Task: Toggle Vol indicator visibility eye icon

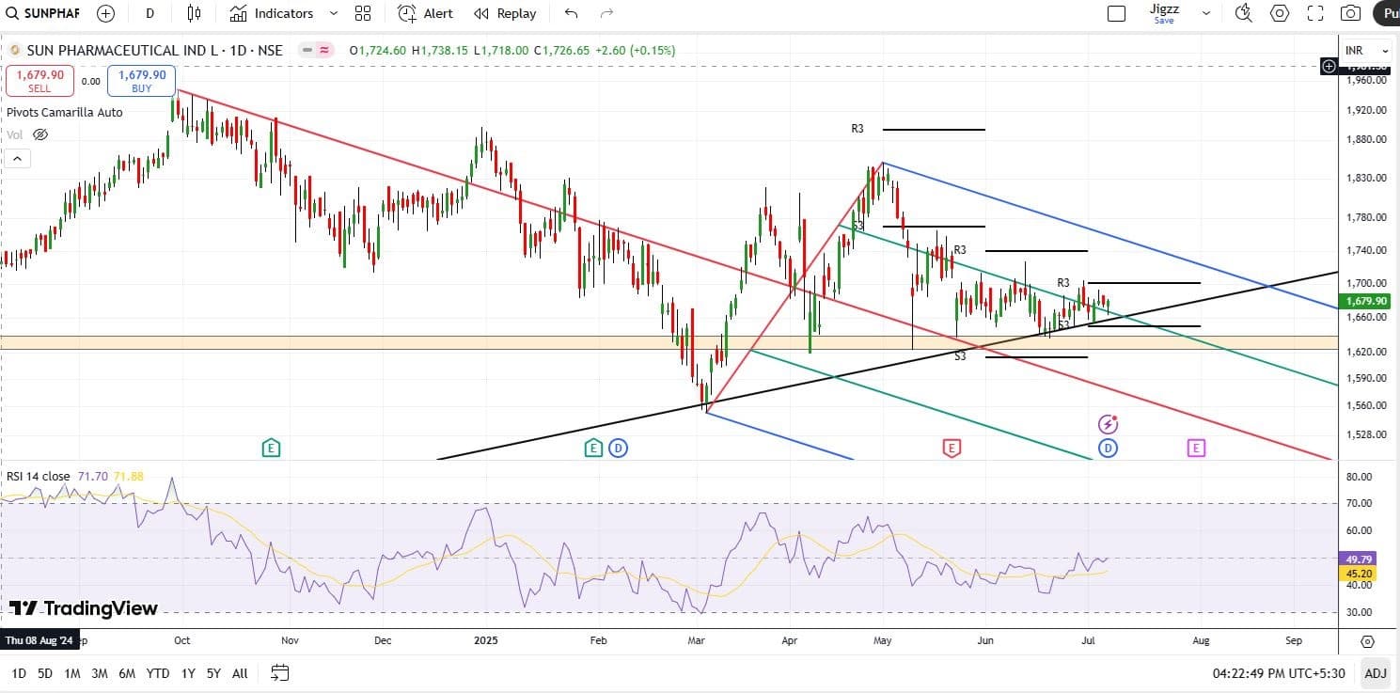Action: tap(40, 134)
